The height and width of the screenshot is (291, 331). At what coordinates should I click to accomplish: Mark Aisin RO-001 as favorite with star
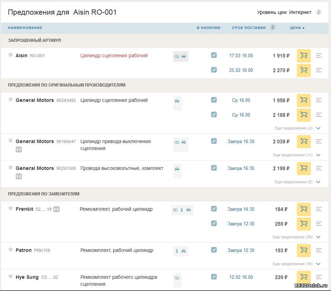pos(10,55)
